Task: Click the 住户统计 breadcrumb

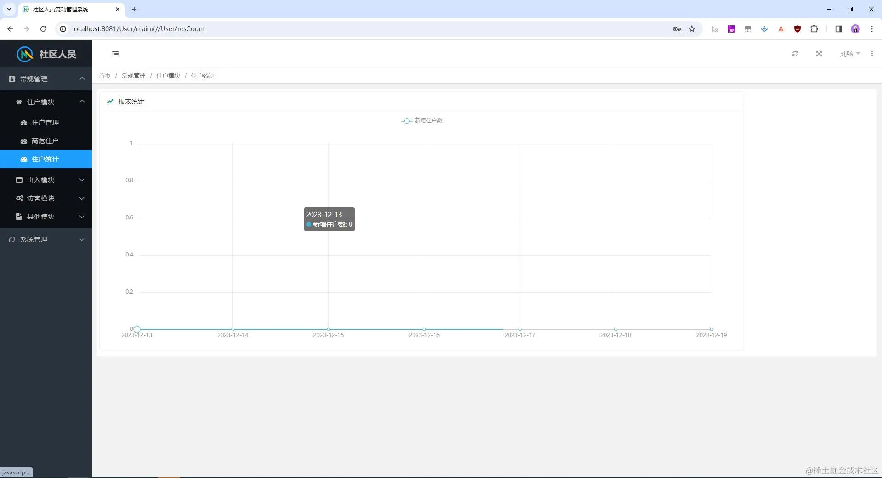Action: [x=203, y=76]
